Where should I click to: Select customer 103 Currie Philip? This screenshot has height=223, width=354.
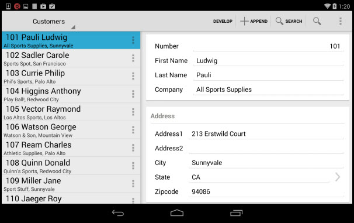point(71,76)
